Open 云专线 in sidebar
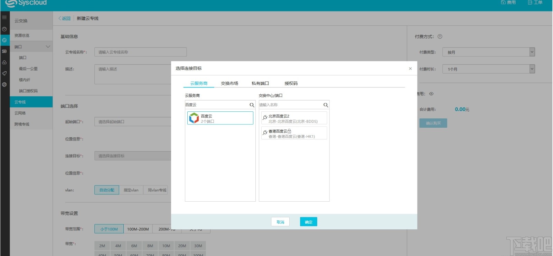This screenshot has height=256, width=553. 31,102
